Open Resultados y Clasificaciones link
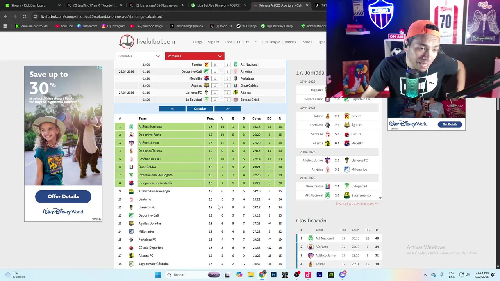500x281 pixels. point(357,204)
